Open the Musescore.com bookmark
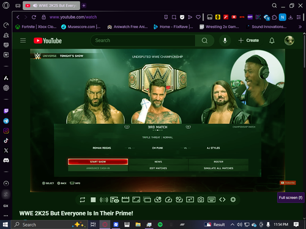This screenshot has width=306, height=229. click(x=81, y=27)
